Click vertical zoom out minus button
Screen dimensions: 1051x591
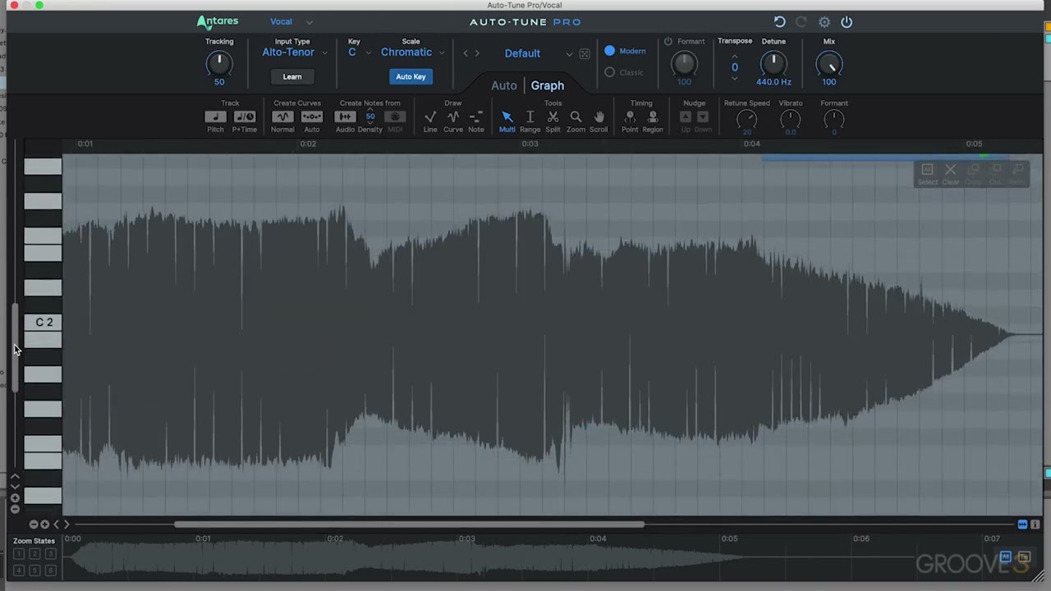coord(15,509)
